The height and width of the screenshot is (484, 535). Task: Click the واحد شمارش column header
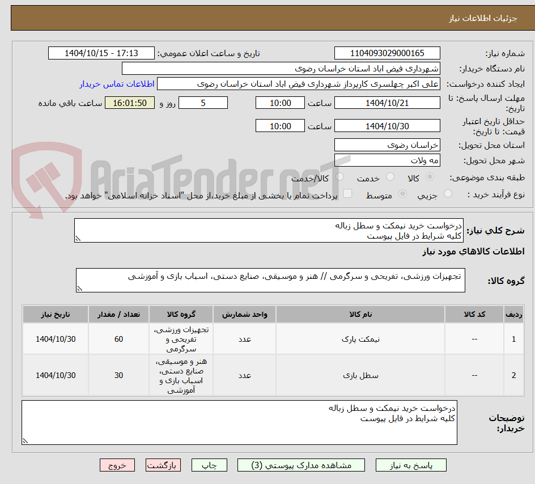(245, 314)
